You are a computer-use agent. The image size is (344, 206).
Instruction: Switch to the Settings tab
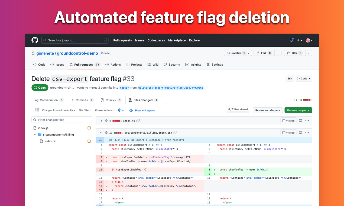point(215,65)
